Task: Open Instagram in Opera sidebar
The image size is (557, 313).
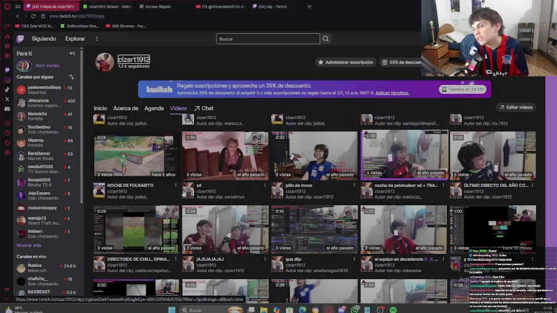Action: tap(7, 80)
